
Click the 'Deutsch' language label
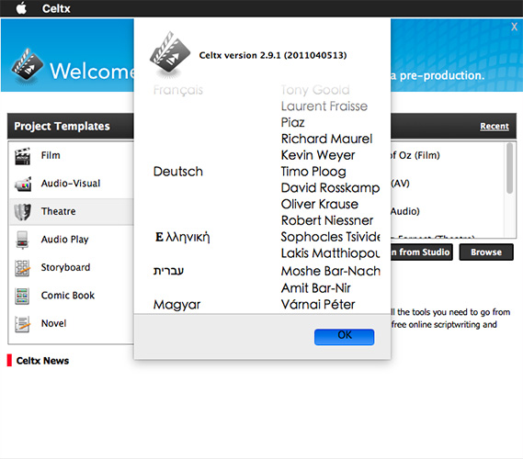pyautogui.click(x=178, y=172)
